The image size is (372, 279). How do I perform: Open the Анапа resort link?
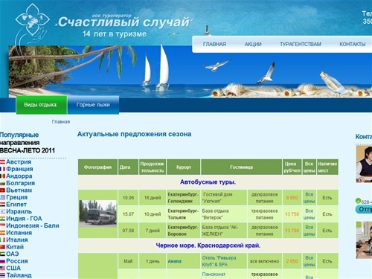pos(175,261)
